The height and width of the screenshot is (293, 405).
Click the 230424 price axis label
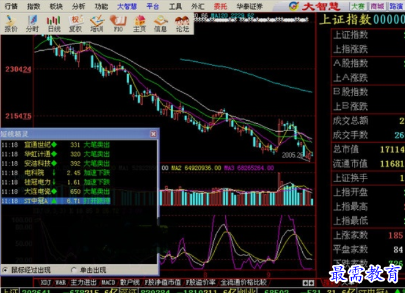coord(18,69)
